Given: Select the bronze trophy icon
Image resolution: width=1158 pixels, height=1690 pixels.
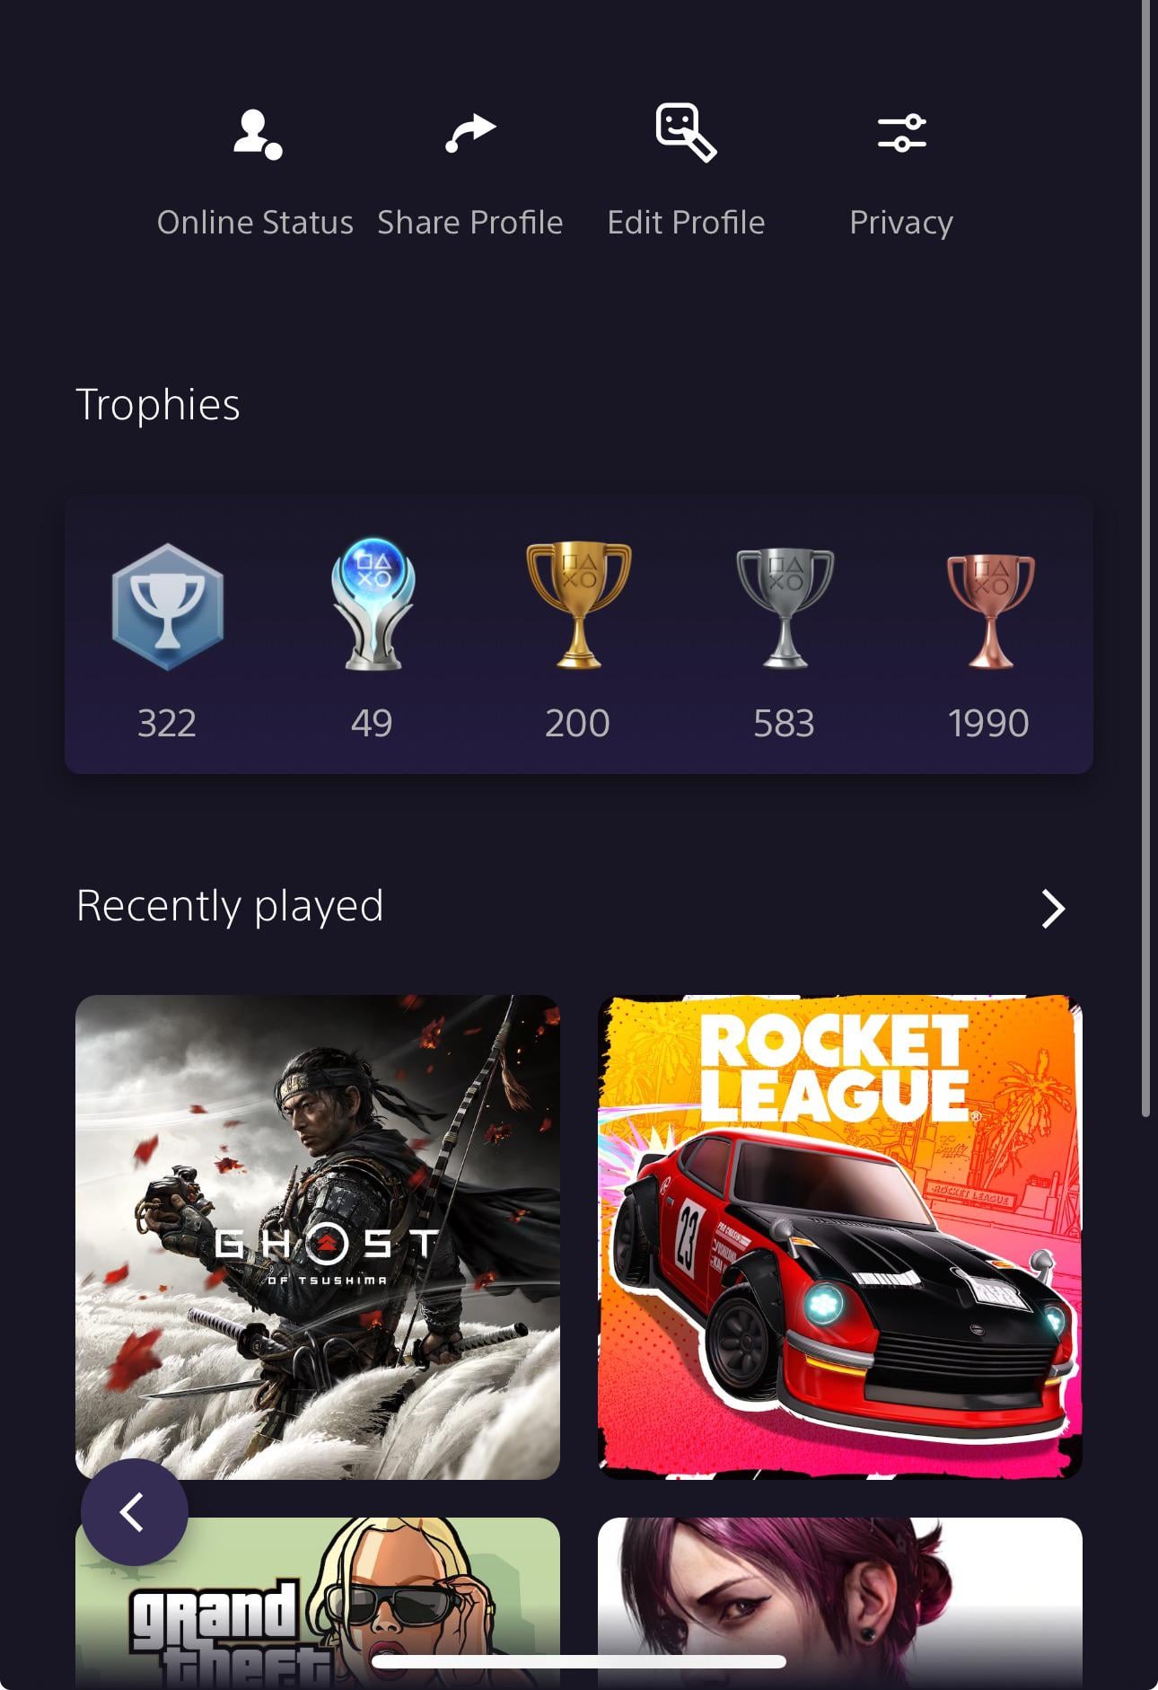Looking at the screenshot, I should (x=990, y=611).
